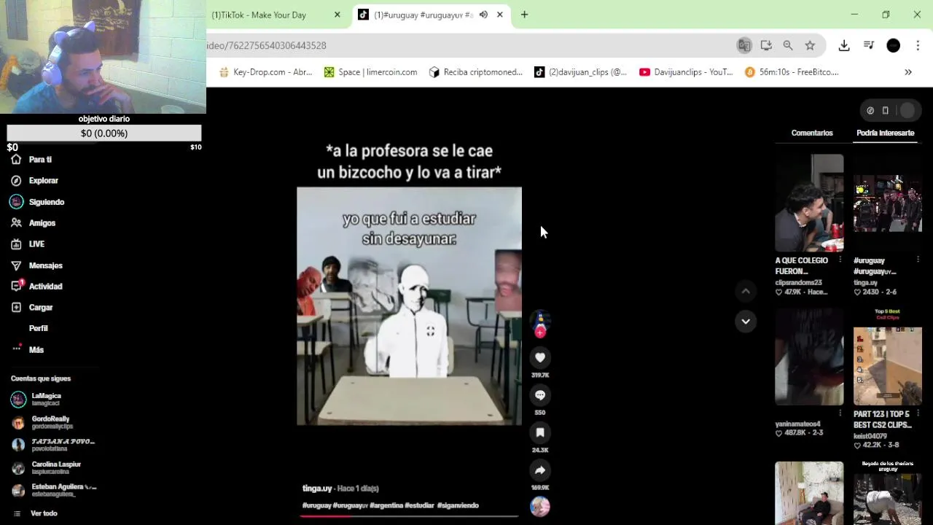The image size is (933, 525).
Task: Open the zoom magnifier icon in address bar
Action: (788, 45)
